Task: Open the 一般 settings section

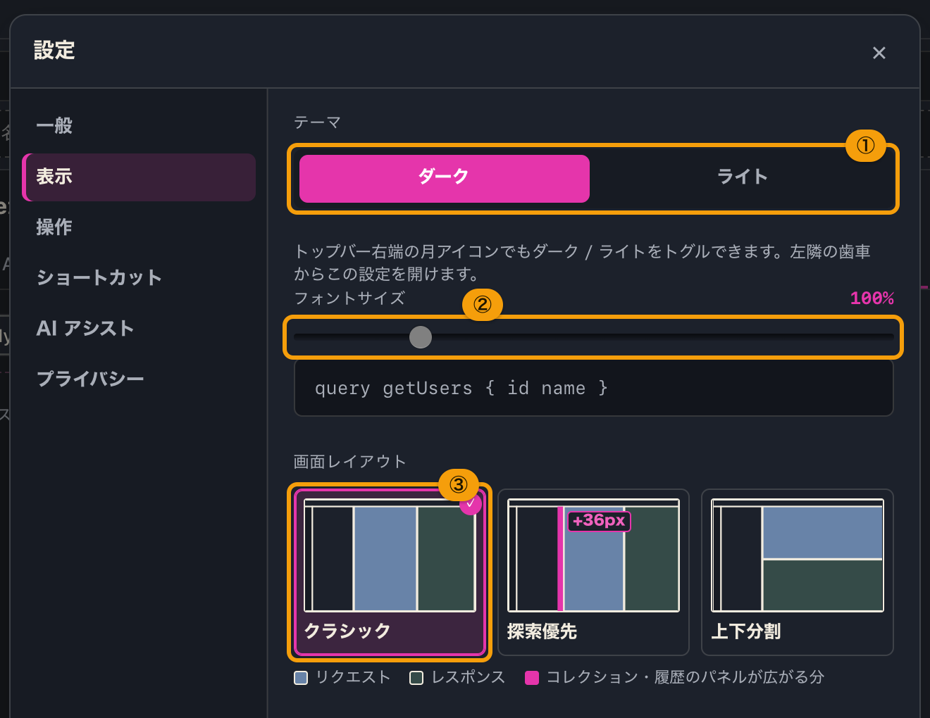Action: click(139, 126)
